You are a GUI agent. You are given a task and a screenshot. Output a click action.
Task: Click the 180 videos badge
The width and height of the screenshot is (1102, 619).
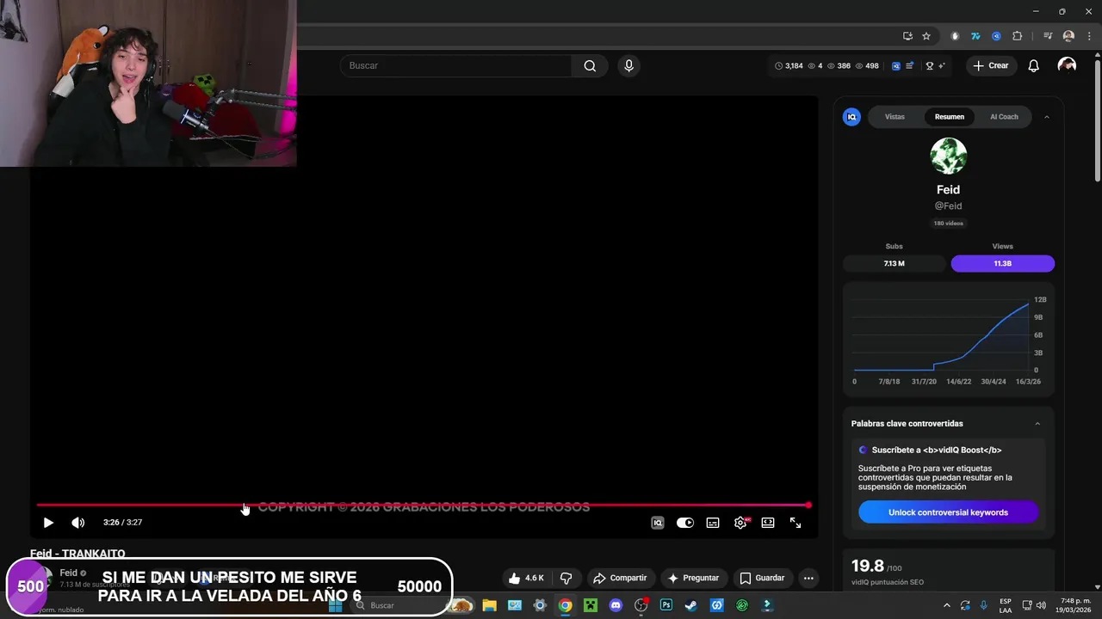point(949,224)
